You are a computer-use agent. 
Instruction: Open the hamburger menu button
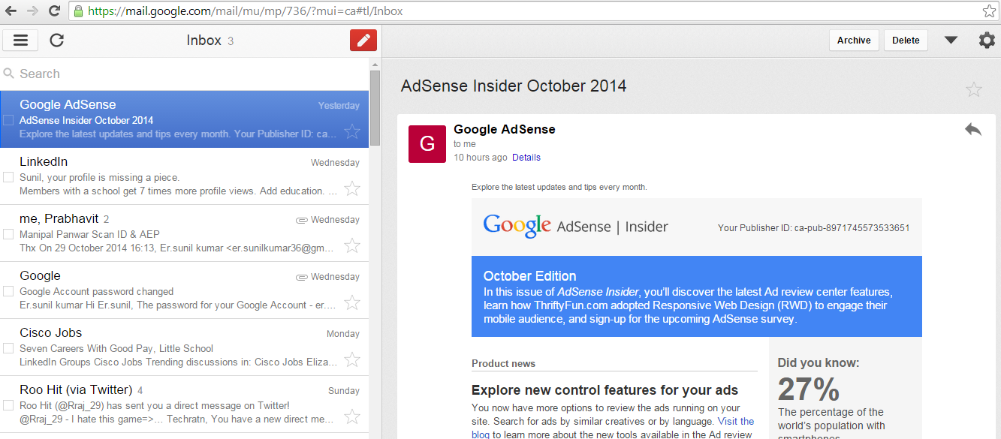pyautogui.click(x=20, y=41)
